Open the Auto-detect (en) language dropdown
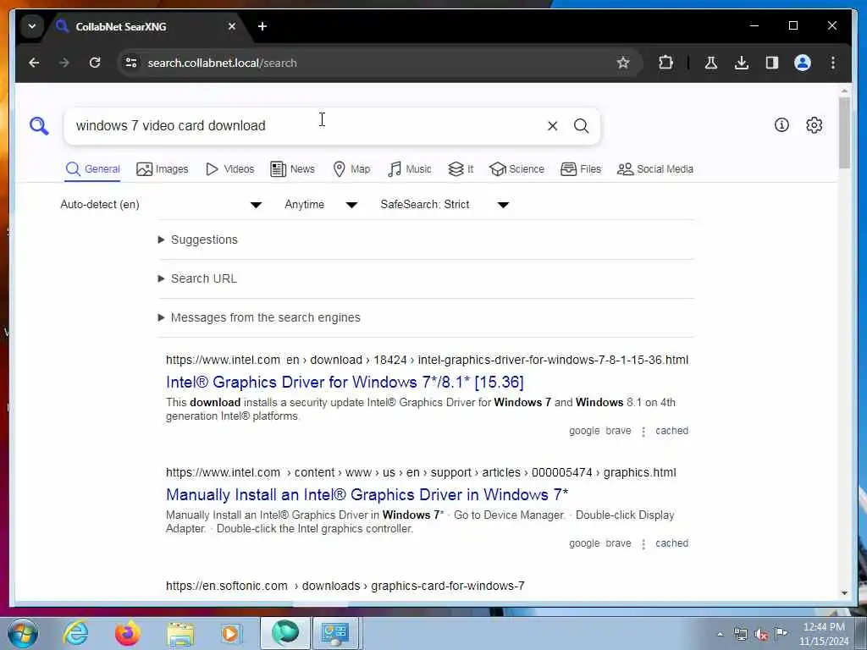This screenshot has width=867, height=650. coord(161,205)
